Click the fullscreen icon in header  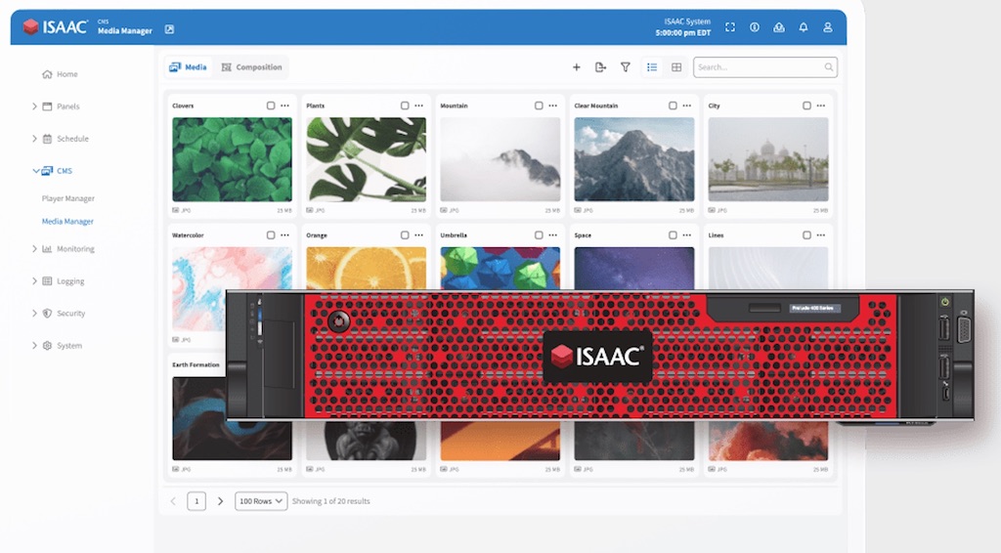(730, 27)
